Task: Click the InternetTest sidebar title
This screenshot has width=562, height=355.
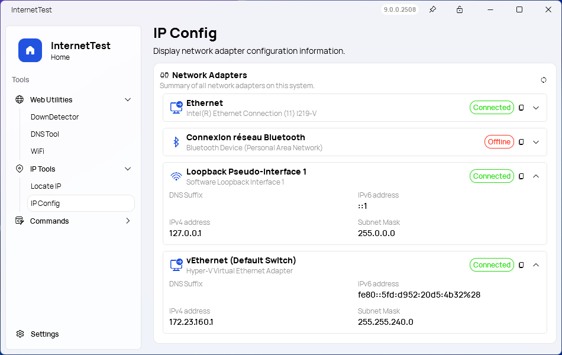Action: pyautogui.click(x=80, y=46)
